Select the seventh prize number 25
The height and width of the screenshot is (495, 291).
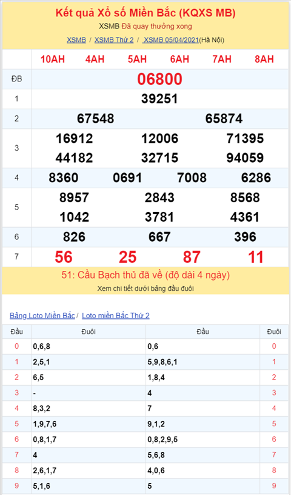(x=127, y=257)
